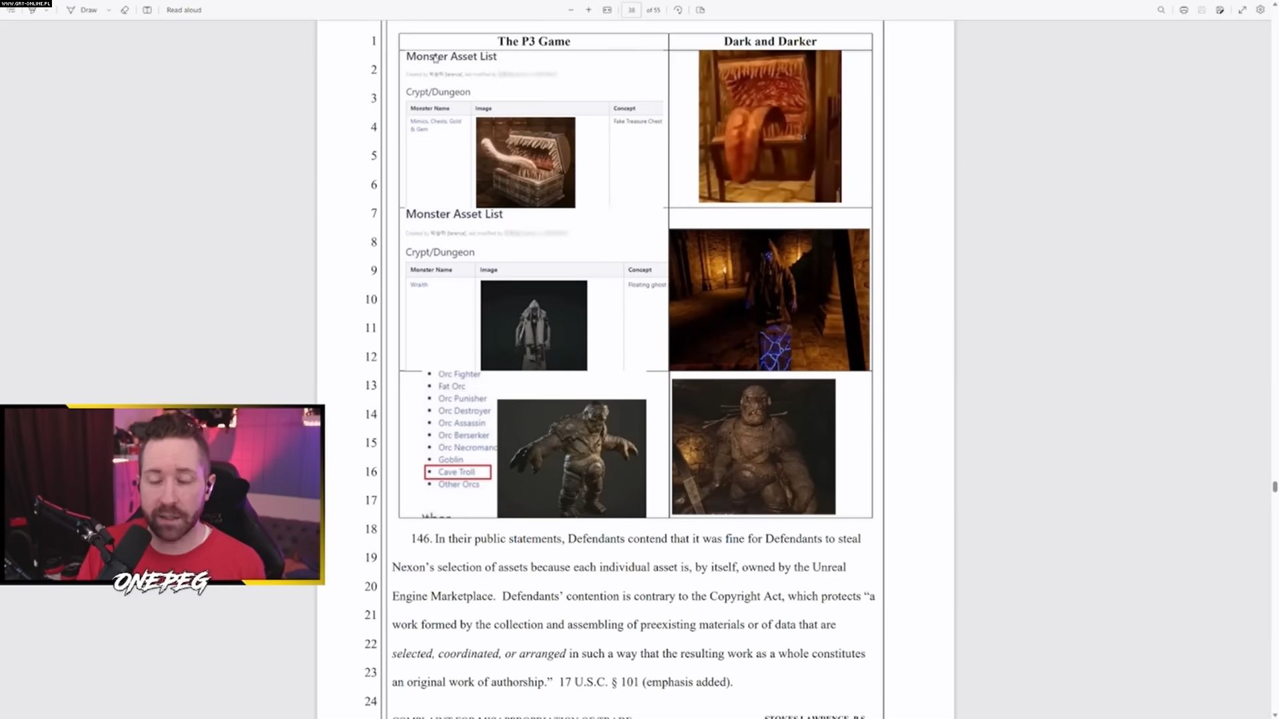Start Read aloud

click(184, 10)
